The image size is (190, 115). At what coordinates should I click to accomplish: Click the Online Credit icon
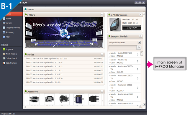click(x=4, y=58)
